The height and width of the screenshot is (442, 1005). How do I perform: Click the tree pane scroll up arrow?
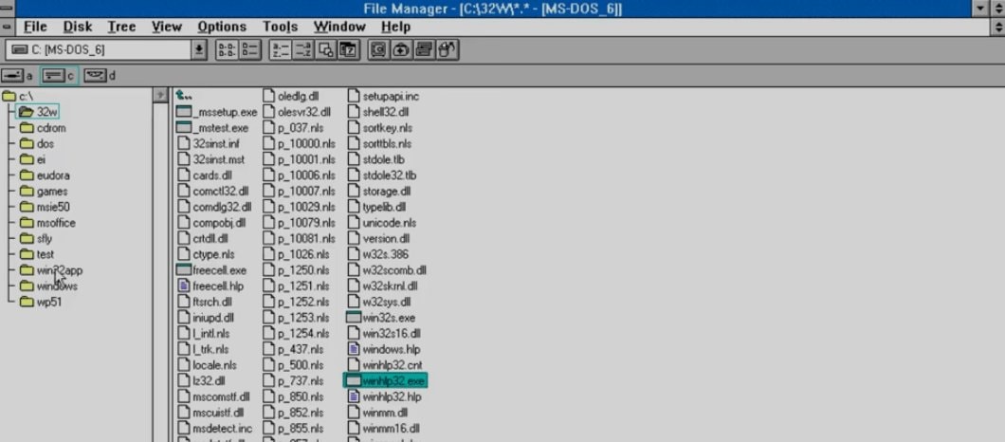coord(159,96)
